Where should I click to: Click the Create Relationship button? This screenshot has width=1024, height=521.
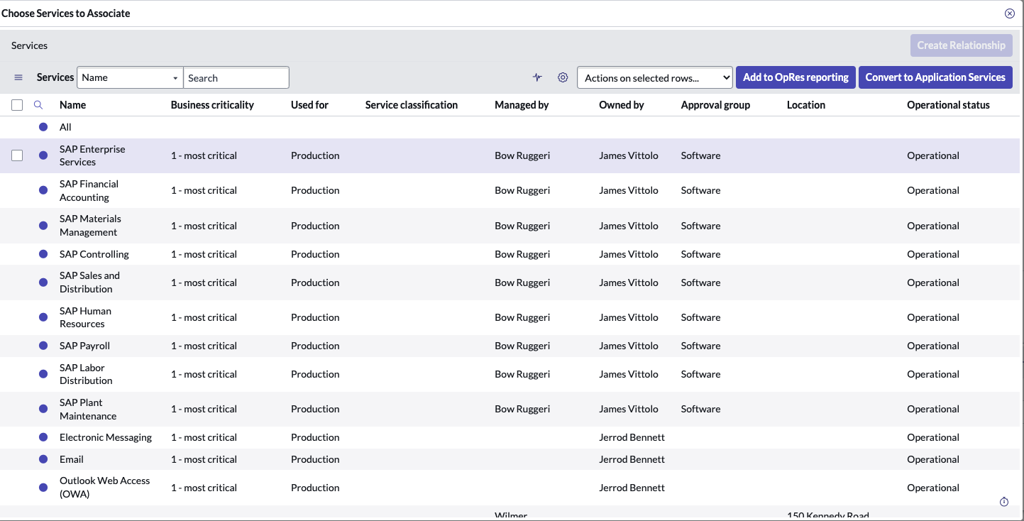point(962,45)
